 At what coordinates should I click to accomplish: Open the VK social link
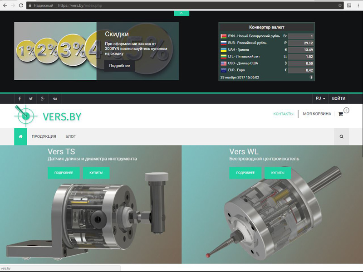[55, 98]
